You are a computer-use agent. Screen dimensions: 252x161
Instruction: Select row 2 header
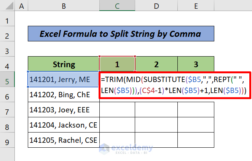tap(8, 35)
